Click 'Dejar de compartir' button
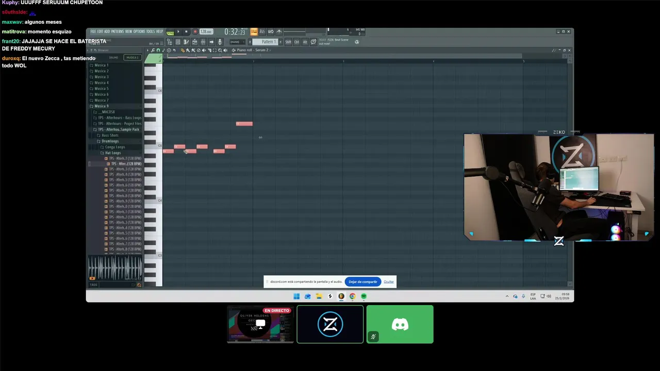The width and height of the screenshot is (660, 371). pos(362,282)
